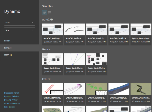Expand the New dropdown arrow
Image resolution: width=152 pixels, height=112 pixels.
pyautogui.click(x=32, y=30)
